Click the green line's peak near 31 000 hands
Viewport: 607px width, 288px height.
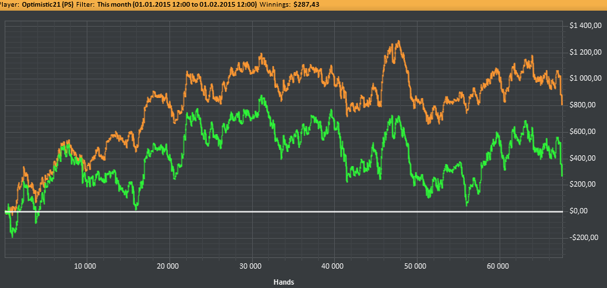(261, 96)
